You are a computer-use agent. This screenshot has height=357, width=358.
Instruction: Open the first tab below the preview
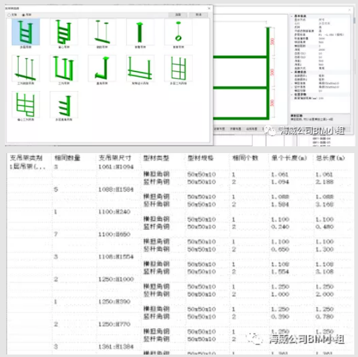tap(219, 129)
